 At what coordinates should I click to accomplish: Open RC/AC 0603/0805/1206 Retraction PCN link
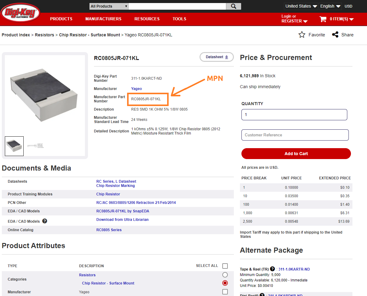136,203
